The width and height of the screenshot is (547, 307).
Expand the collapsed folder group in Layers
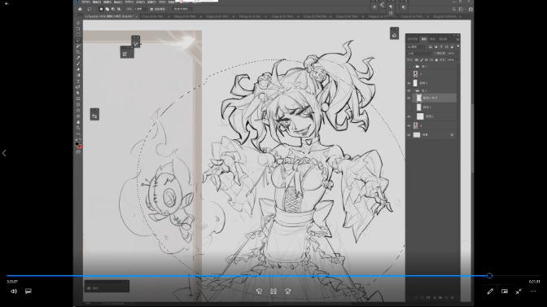[414, 66]
